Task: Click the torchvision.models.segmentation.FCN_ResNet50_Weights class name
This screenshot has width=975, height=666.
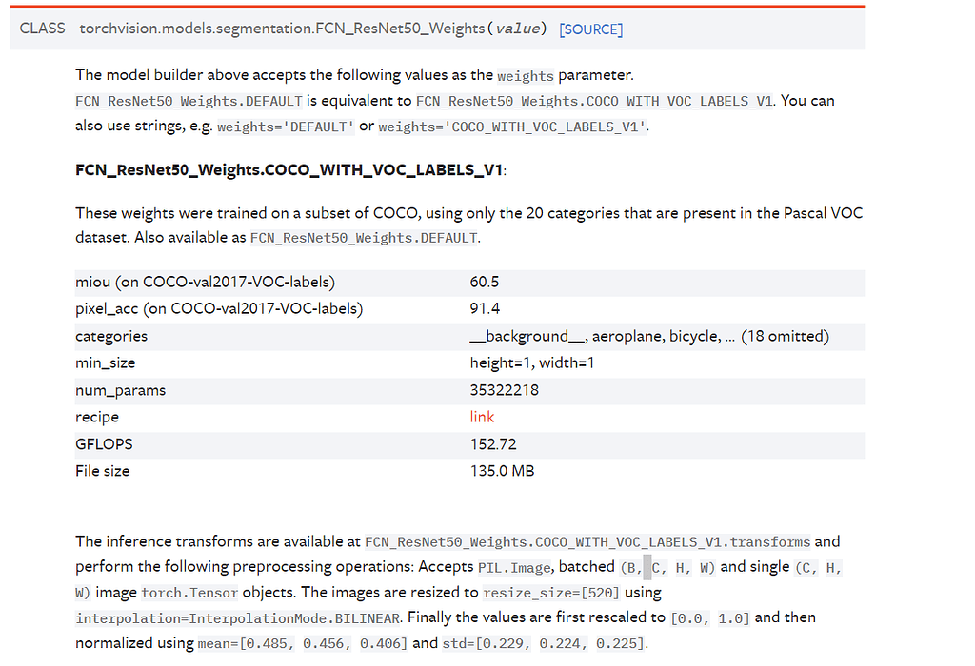Action: point(282,29)
